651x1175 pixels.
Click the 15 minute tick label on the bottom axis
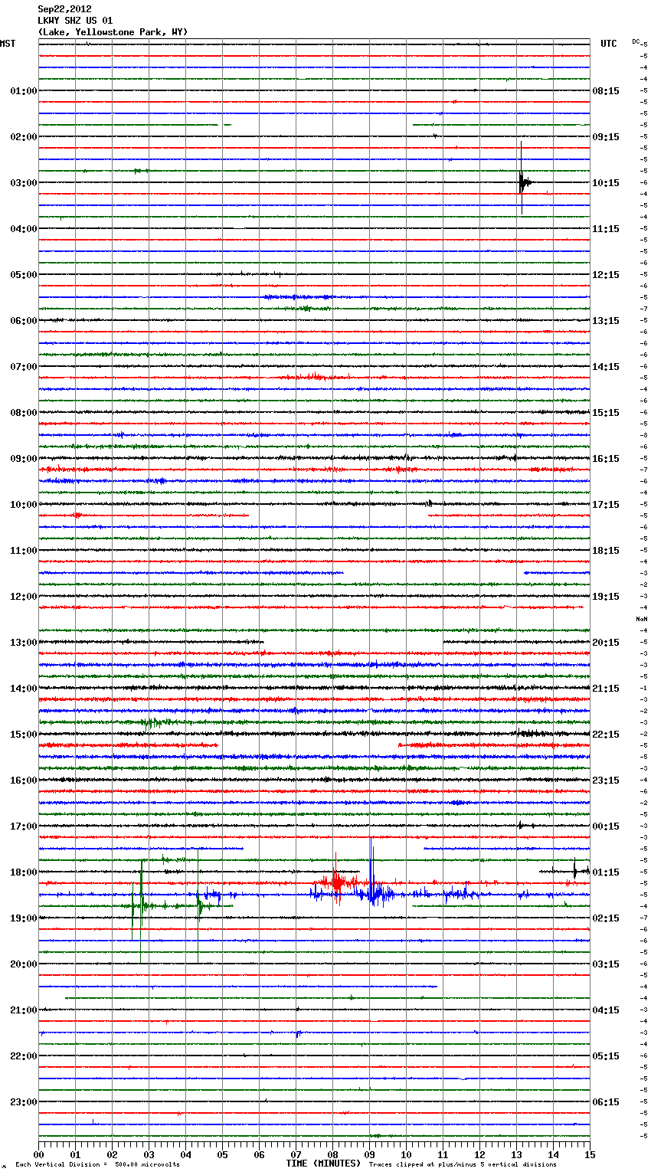click(590, 1155)
